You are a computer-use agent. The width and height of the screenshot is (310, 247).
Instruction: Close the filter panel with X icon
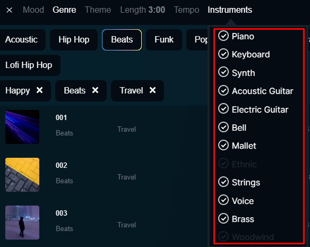point(10,10)
